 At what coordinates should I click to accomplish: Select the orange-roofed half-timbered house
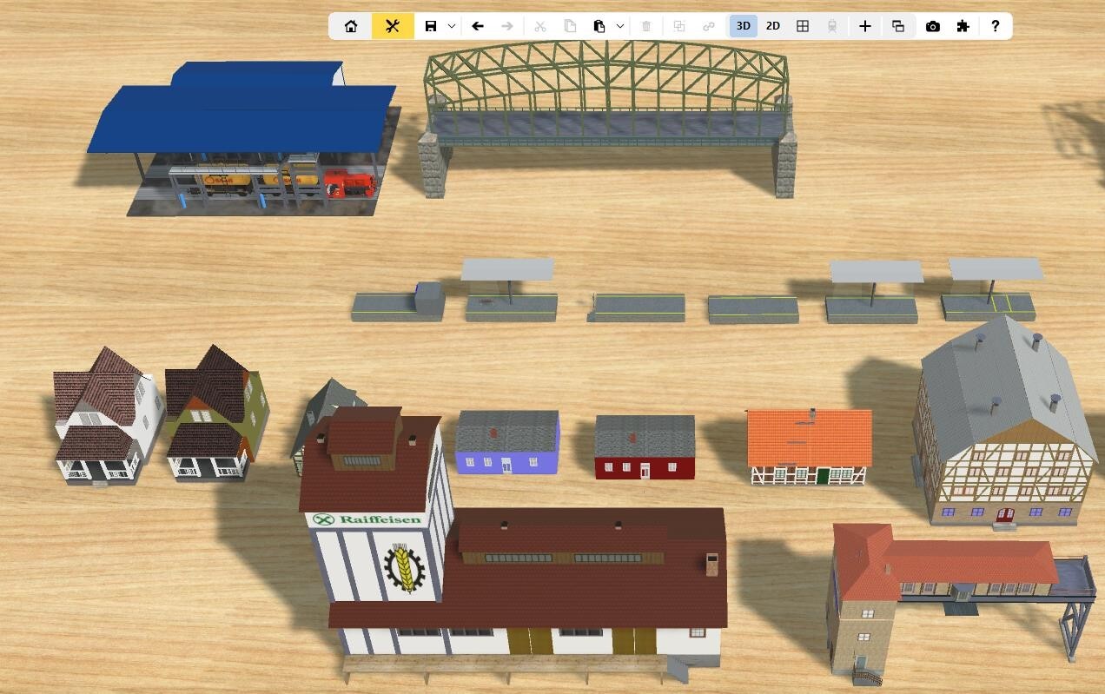810,446
